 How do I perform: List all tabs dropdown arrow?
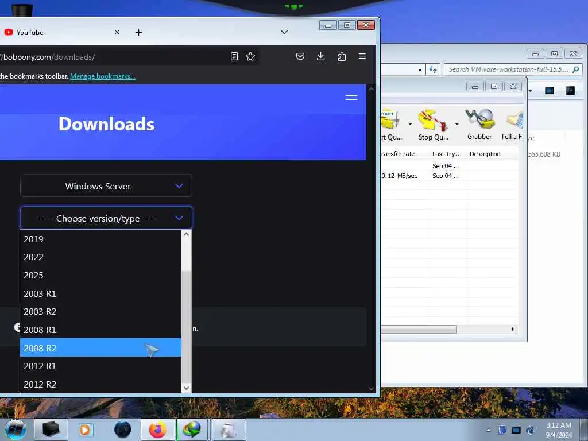[x=284, y=32]
